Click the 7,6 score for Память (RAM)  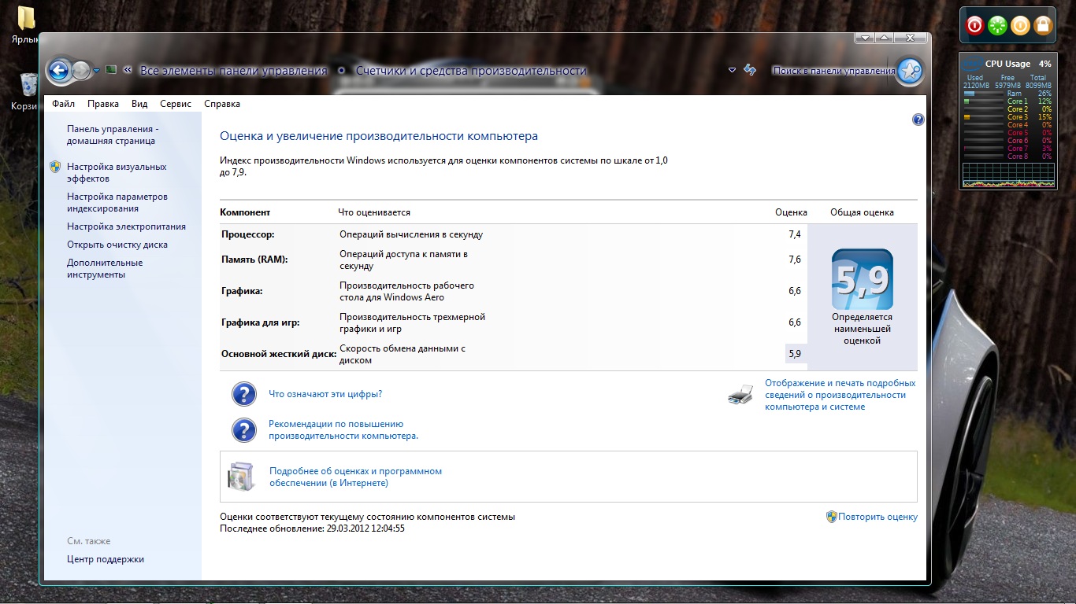click(x=794, y=260)
